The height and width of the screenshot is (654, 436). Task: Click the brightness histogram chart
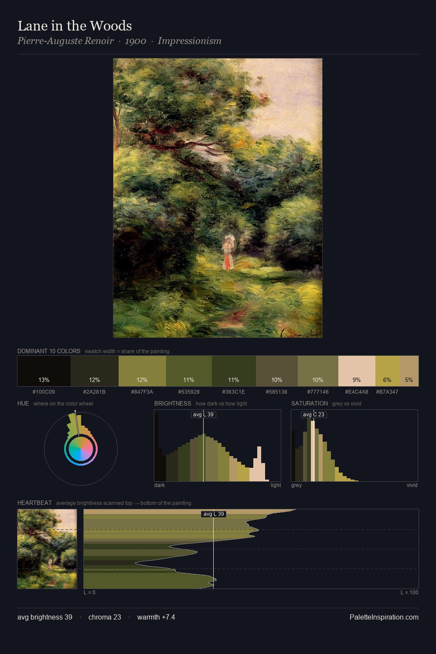click(218, 446)
